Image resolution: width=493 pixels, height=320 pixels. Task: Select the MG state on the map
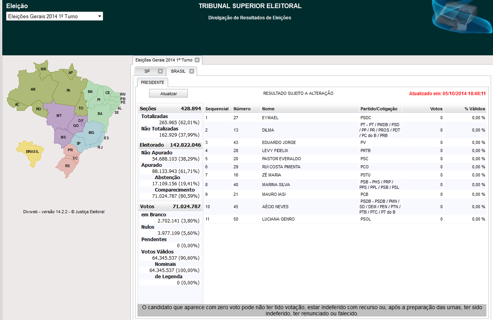pyautogui.click(x=91, y=133)
